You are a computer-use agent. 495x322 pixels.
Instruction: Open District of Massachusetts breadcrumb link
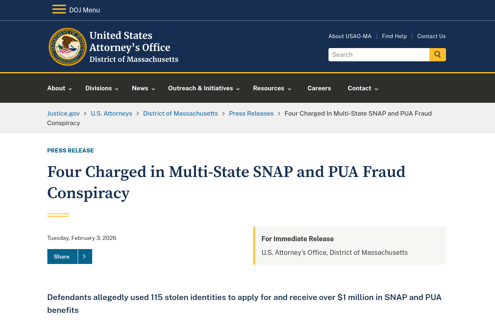coord(180,113)
